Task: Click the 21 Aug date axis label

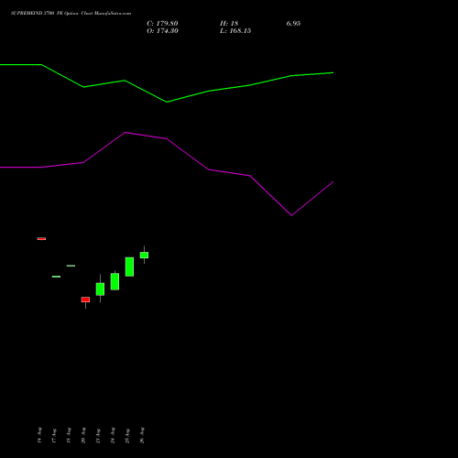Action: [x=98, y=436]
